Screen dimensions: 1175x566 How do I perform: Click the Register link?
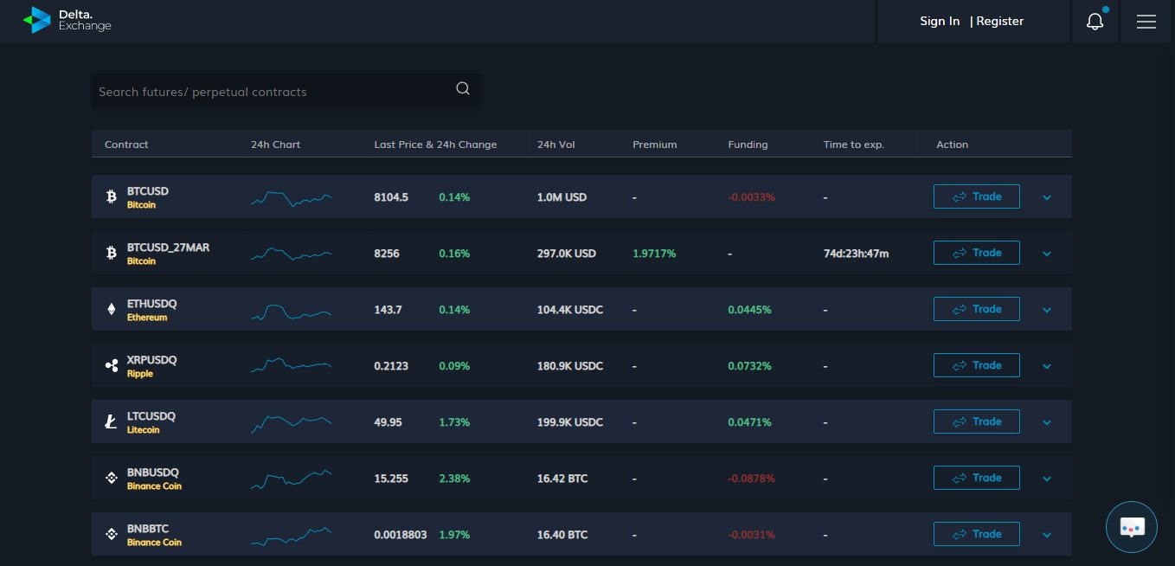click(999, 22)
